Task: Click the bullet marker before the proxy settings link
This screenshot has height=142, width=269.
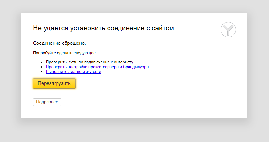Action: pyautogui.click(x=42, y=67)
